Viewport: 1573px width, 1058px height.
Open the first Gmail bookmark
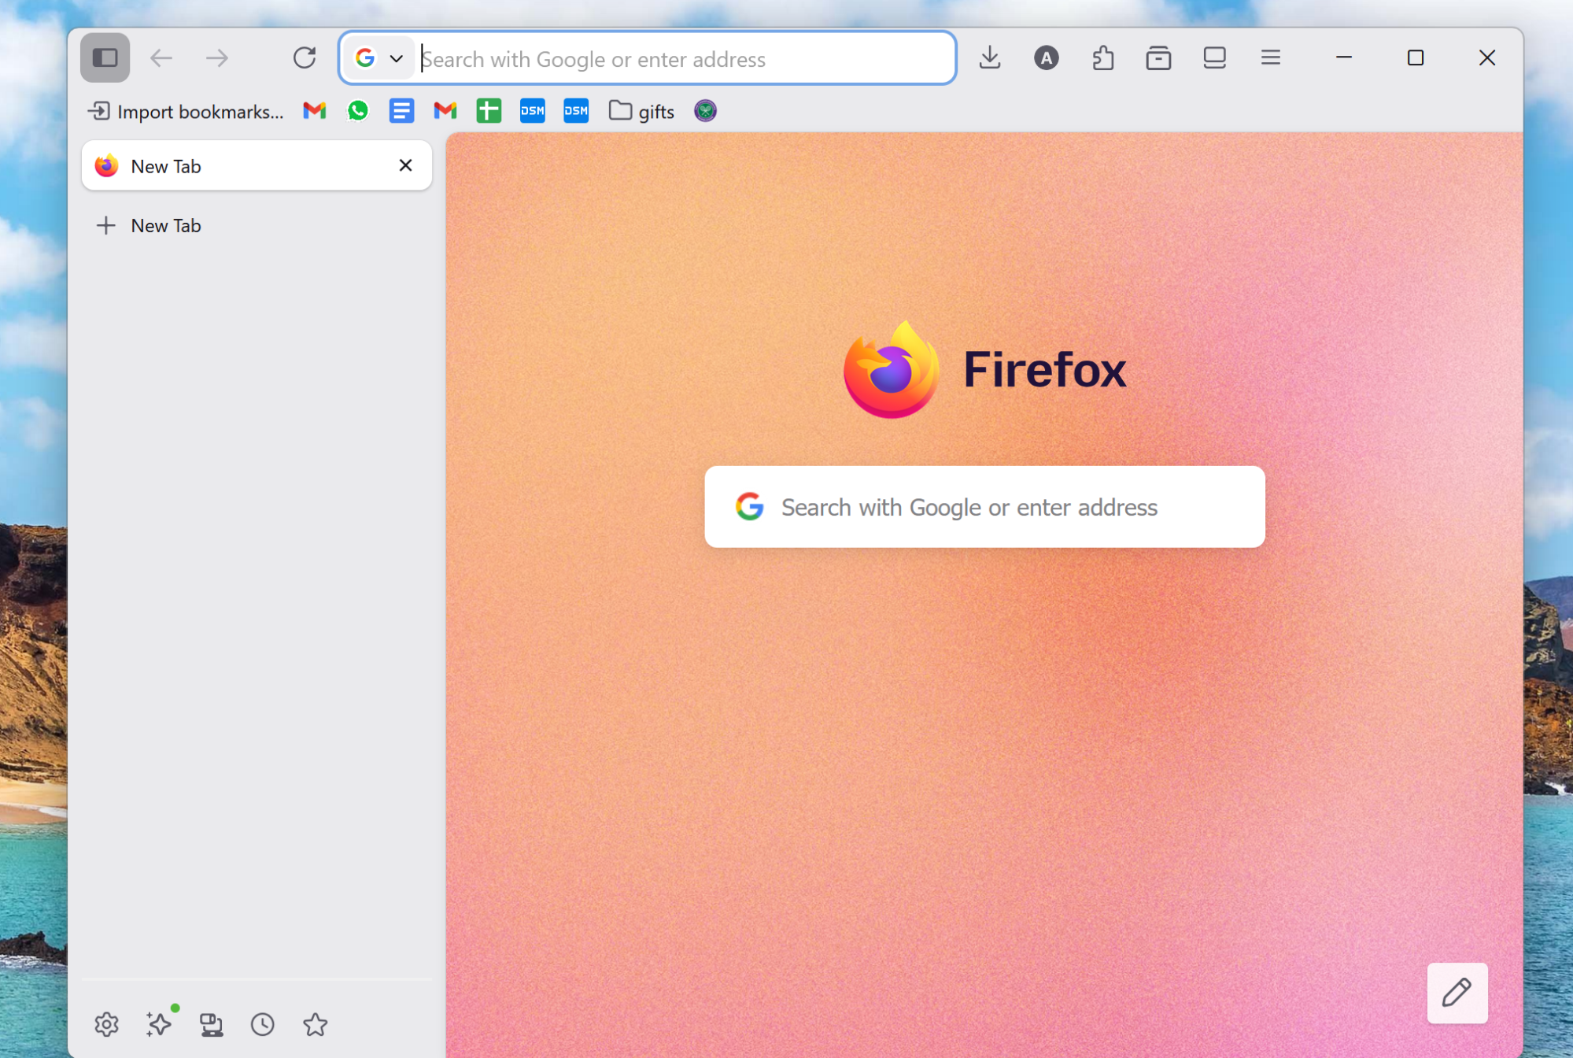315,111
